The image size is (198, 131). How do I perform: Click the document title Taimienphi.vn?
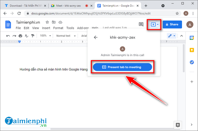(28, 22)
